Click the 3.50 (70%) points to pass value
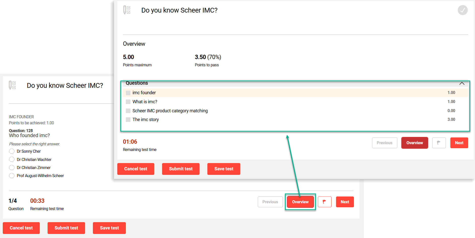475x238 pixels. click(x=208, y=57)
